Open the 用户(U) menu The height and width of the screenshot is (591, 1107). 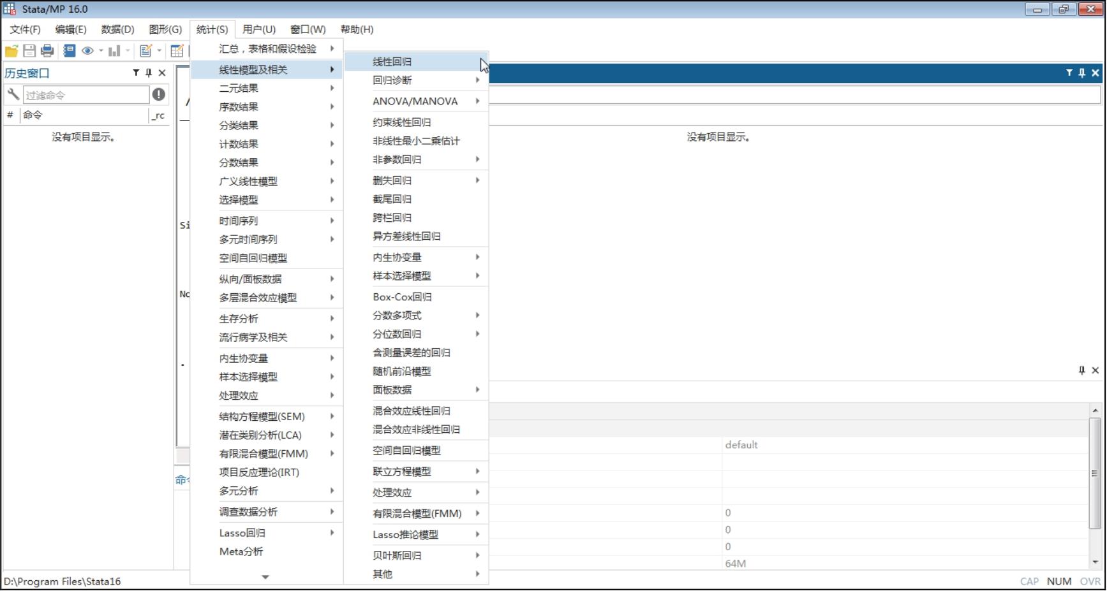259,29
